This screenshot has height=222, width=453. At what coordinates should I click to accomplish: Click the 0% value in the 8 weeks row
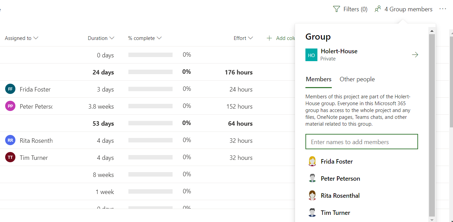click(187, 174)
